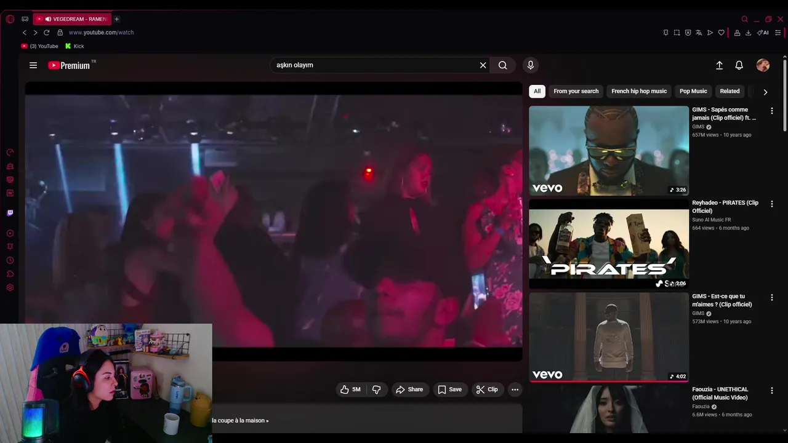Open options for Faouzia UNETHICAL video
Viewport: 788px width, 443px height.
(x=771, y=391)
